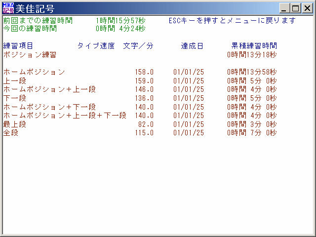Select the 最上段 practice item
The width and height of the screenshot is (316, 237).
[x=15, y=124]
